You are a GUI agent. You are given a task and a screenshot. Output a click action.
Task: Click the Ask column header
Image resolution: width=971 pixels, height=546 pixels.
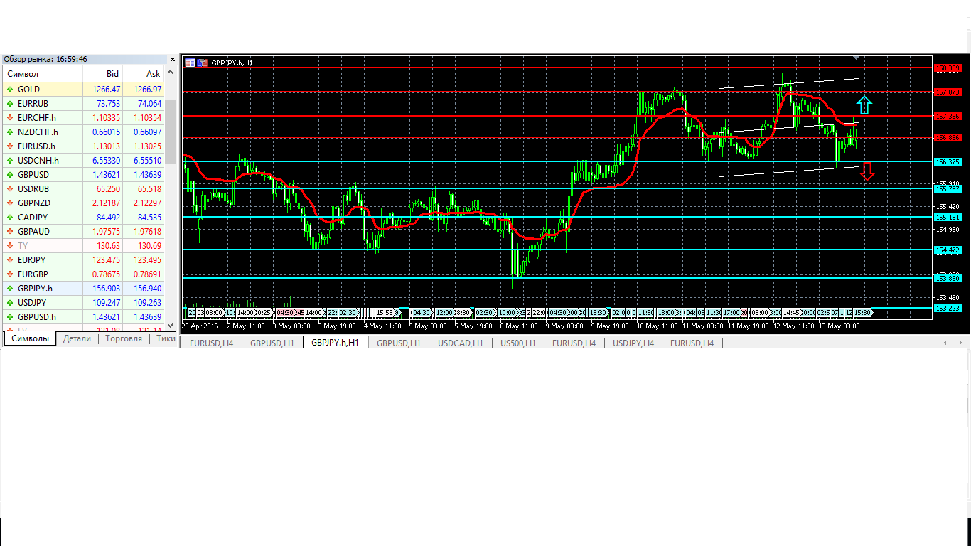tap(144, 74)
